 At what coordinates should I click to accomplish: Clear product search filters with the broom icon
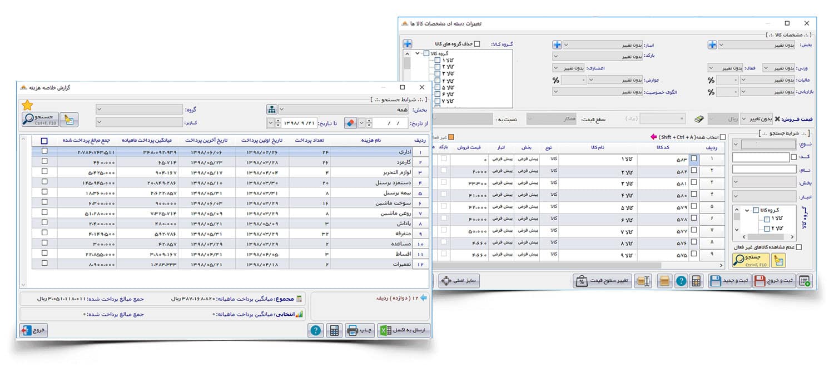(778, 260)
